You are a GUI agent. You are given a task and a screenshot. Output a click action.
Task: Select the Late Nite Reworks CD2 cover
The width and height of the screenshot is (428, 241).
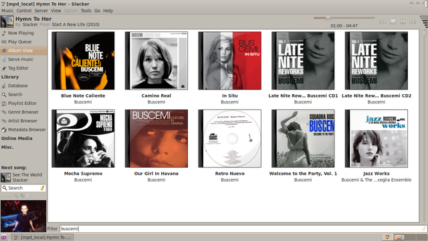coord(376,61)
